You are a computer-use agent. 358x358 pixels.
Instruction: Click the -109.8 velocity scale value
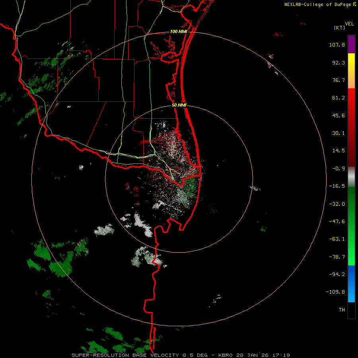point(335,292)
